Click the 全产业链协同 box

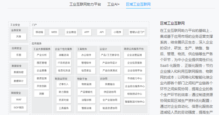pyautogui.click(x=110, y=100)
